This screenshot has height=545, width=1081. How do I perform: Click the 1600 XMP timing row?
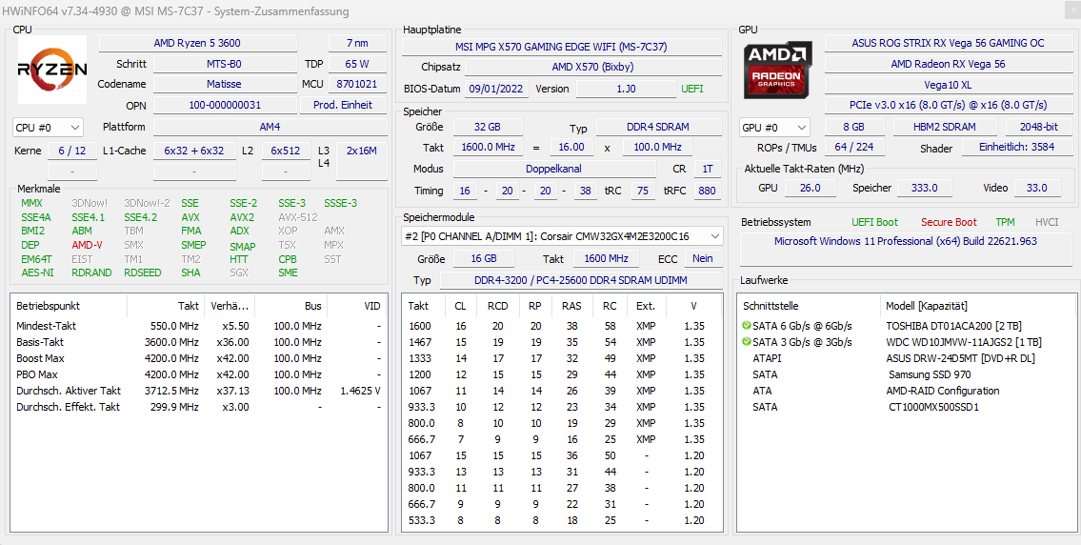(562, 326)
